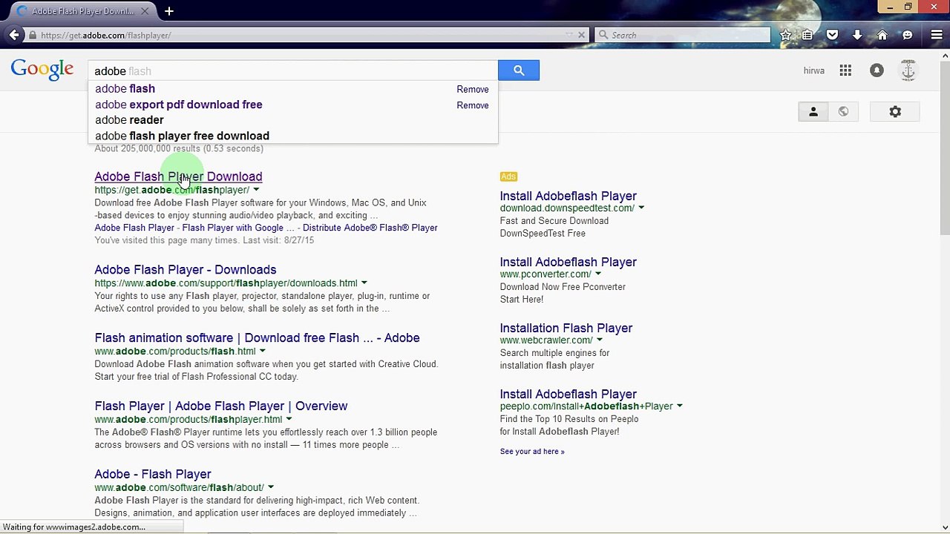Bookmark this page with the star icon

(x=785, y=35)
